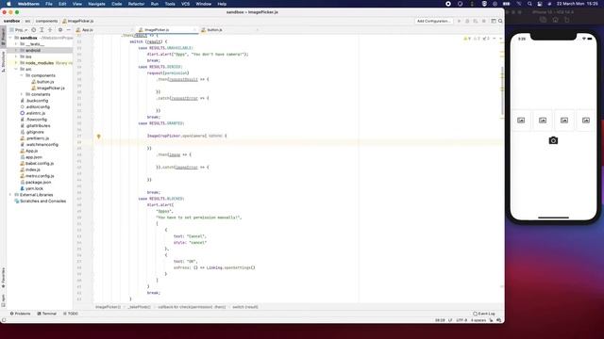
Task: Click the editor vertical scrollbar
Action: pyautogui.click(x=502, y=90)
